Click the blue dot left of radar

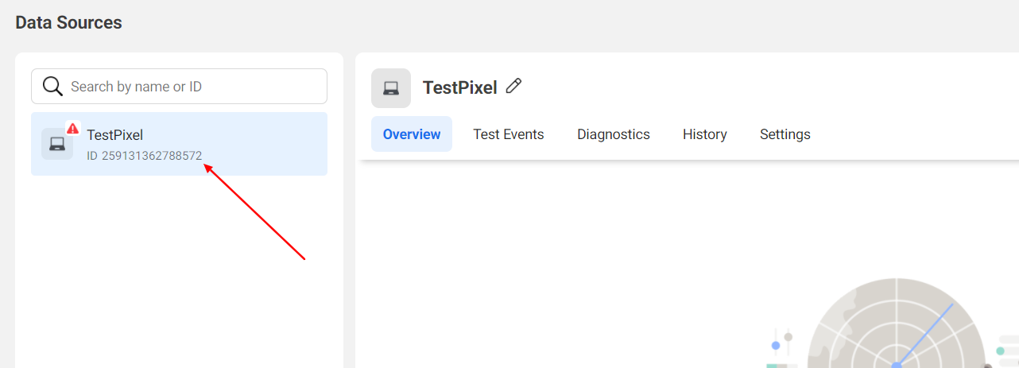point(776,346)
